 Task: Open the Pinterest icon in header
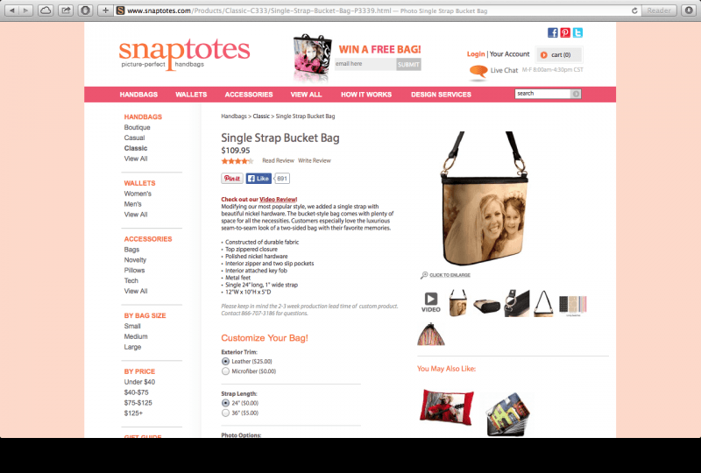click(x=565, y=32)
